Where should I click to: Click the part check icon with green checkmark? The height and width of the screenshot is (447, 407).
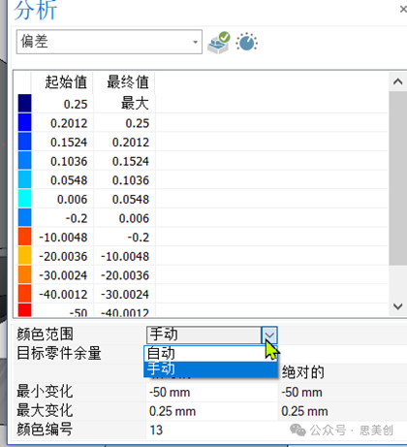tap(219, 43)
